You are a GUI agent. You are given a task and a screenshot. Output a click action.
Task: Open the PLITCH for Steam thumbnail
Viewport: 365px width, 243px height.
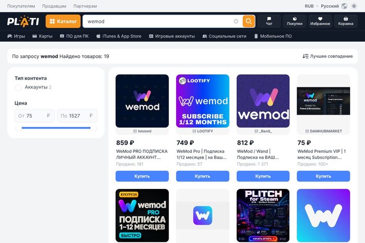coord(263,215)
